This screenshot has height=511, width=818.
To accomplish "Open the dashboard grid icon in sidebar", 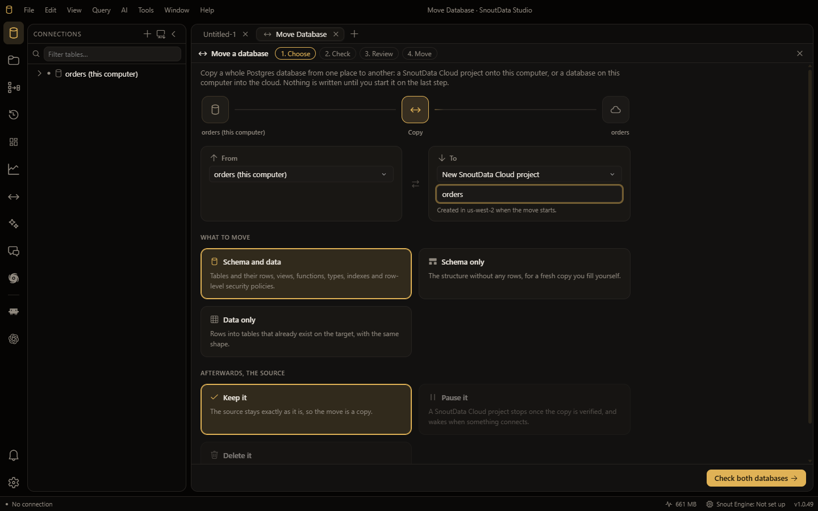I will click(14, 142).
